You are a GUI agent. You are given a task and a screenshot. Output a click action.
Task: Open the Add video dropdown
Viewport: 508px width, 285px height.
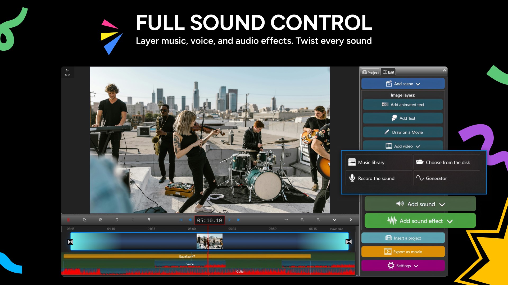[x=403, y=146]
